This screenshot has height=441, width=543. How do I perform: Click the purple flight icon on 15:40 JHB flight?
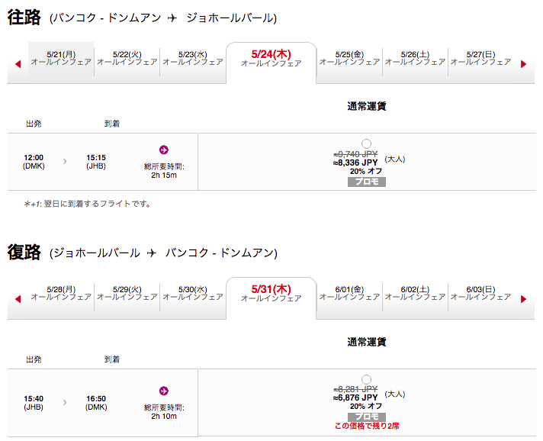(164, 391)
